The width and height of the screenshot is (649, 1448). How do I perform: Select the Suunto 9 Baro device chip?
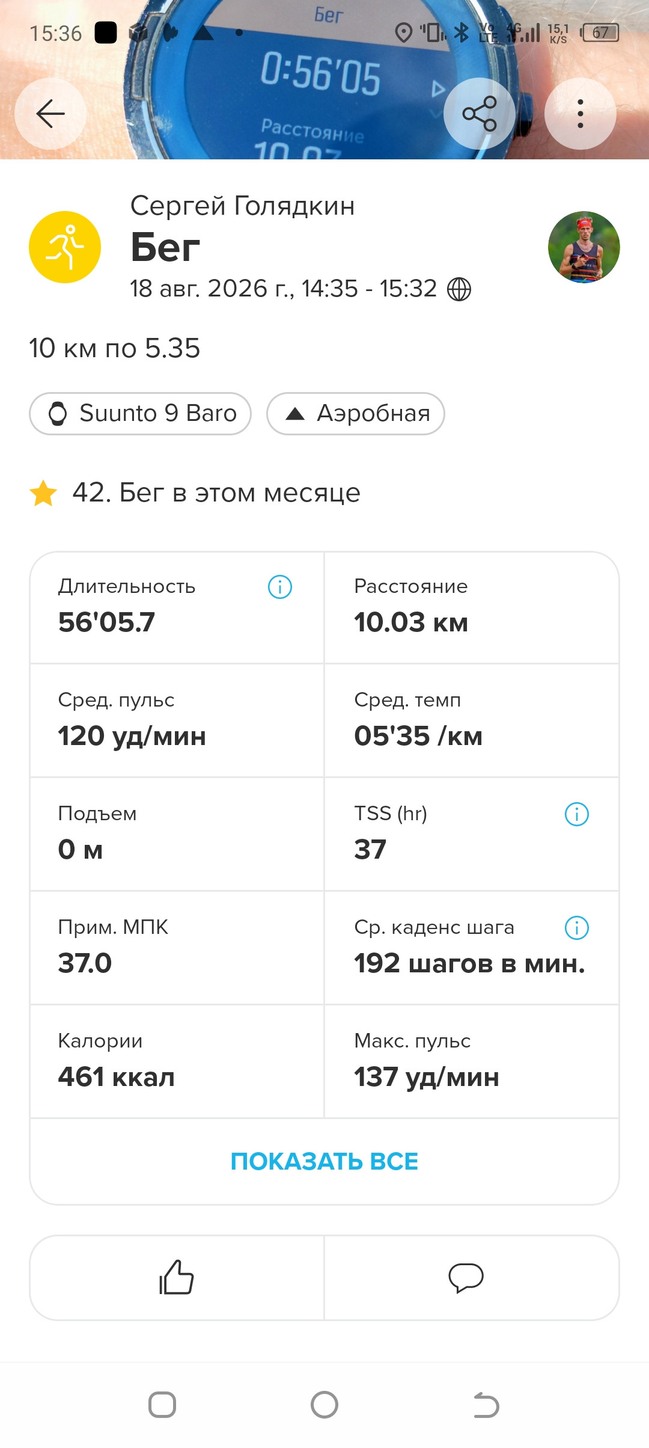point(140,414)
